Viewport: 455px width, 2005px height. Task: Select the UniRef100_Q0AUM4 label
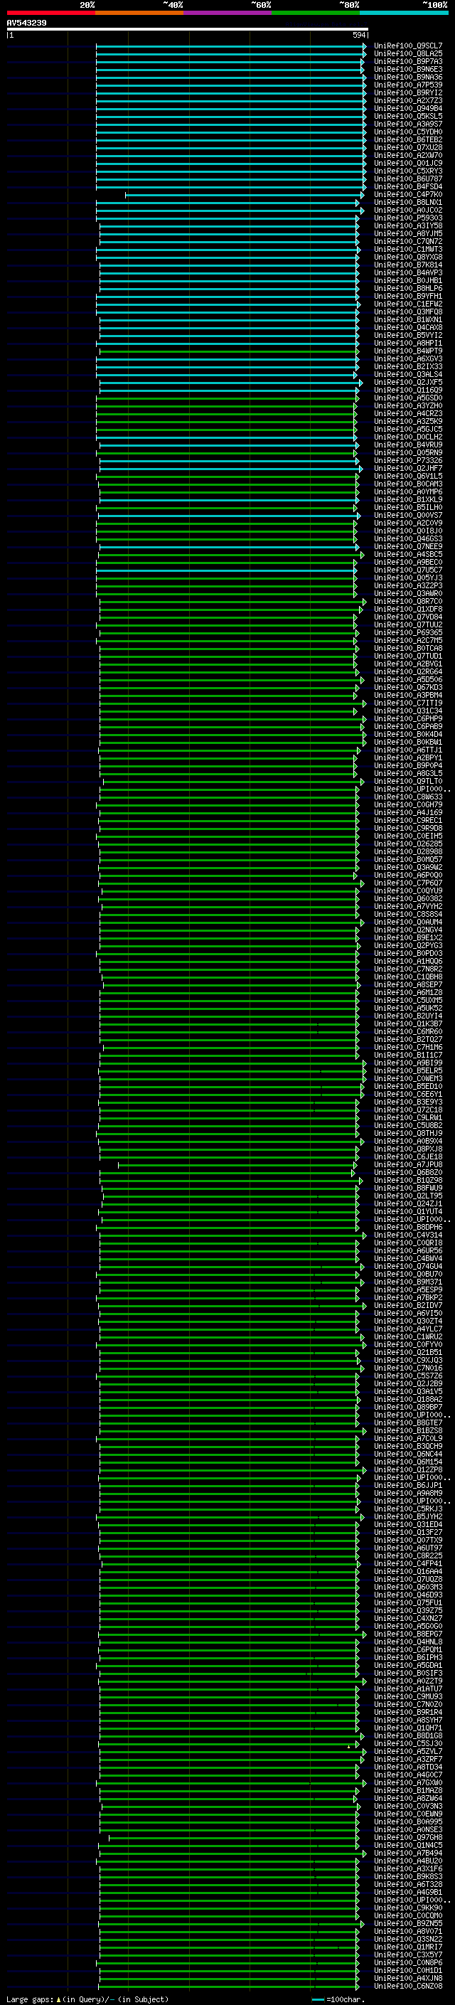point(408,922)
